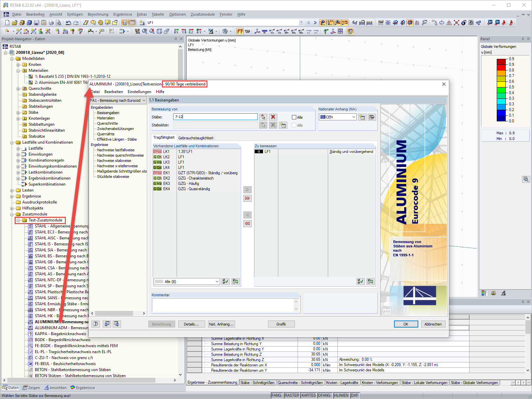
Task: Enable the Alle checkbox for Stäbe
Action: 294,117
